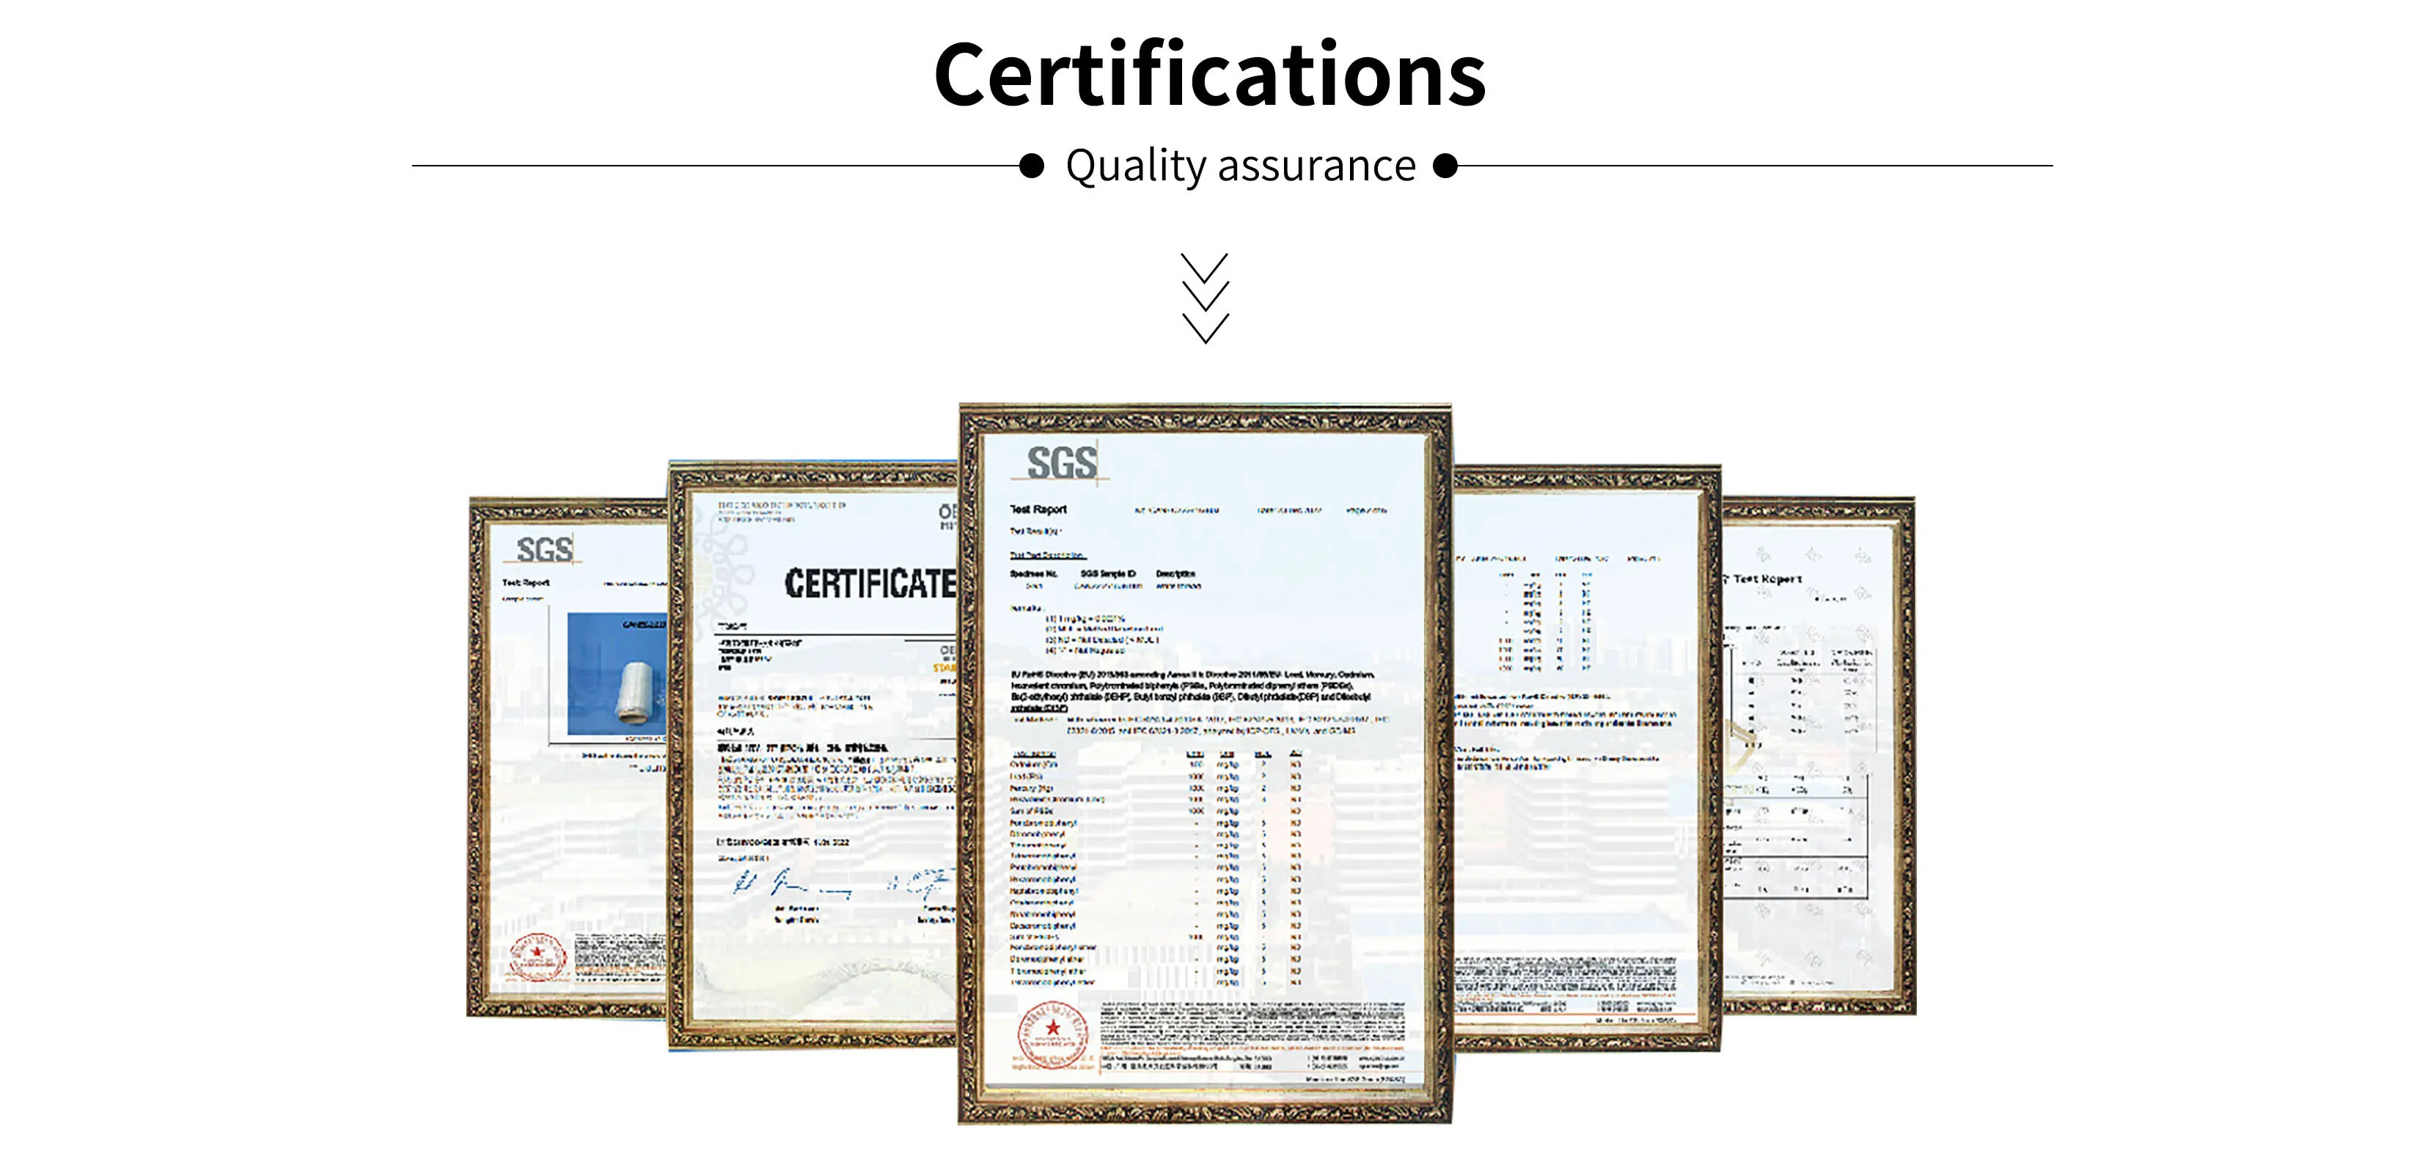The image size is (2414, 1176).
Task: Click red round stamp on far-left certificate
Action: point(538,956)
